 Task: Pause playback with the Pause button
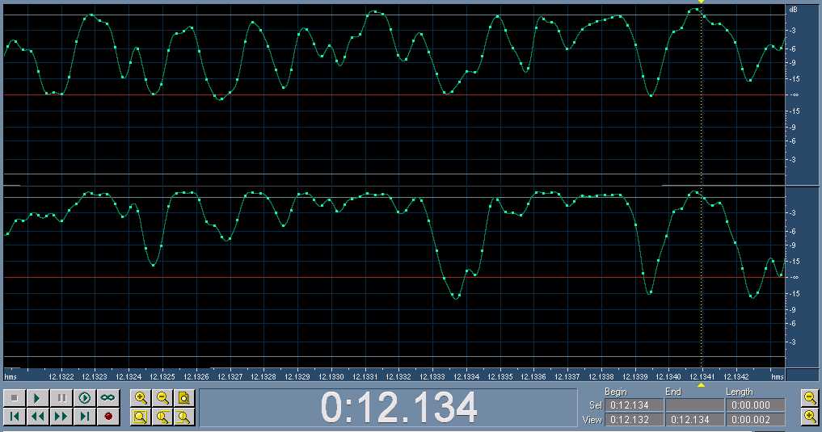pos(61,398)
